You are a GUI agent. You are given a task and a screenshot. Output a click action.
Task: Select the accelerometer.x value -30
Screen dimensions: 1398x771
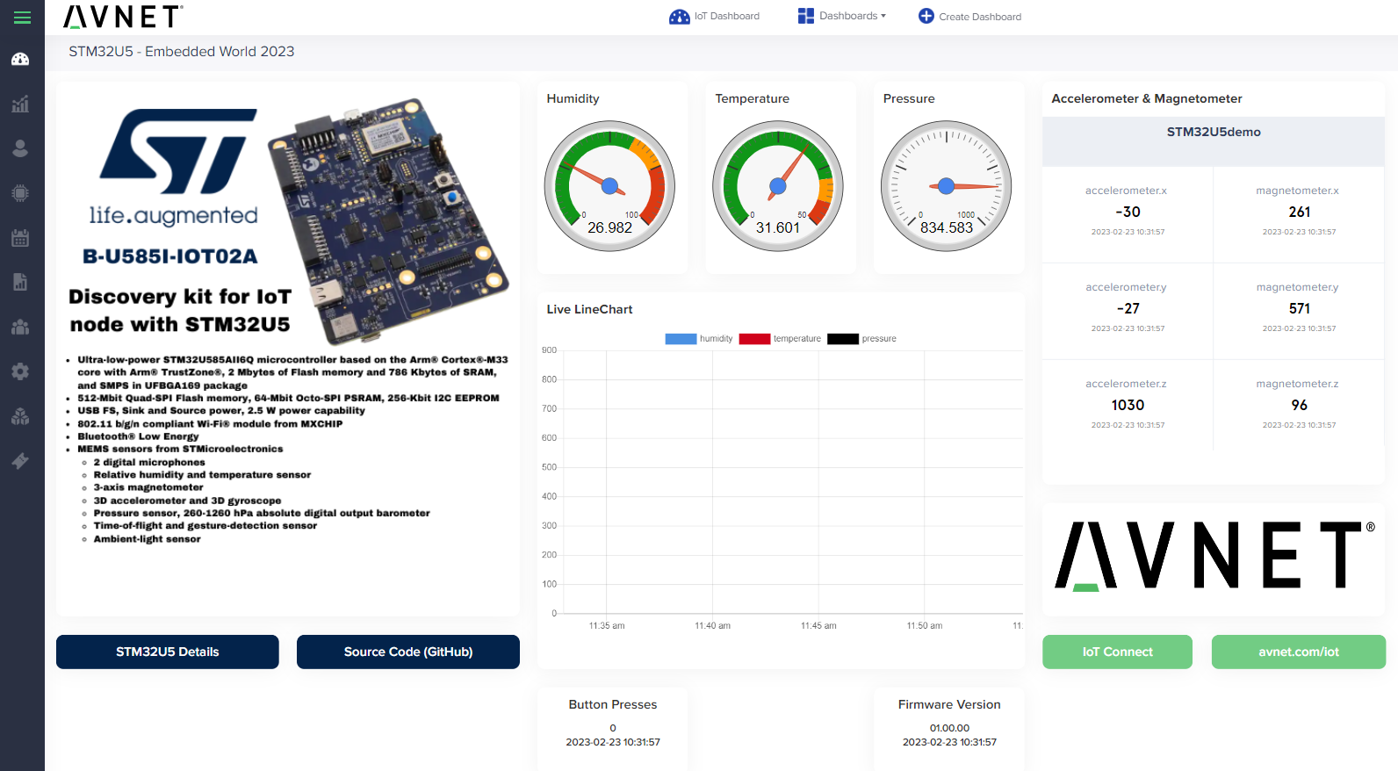(x=1128, y=212)
